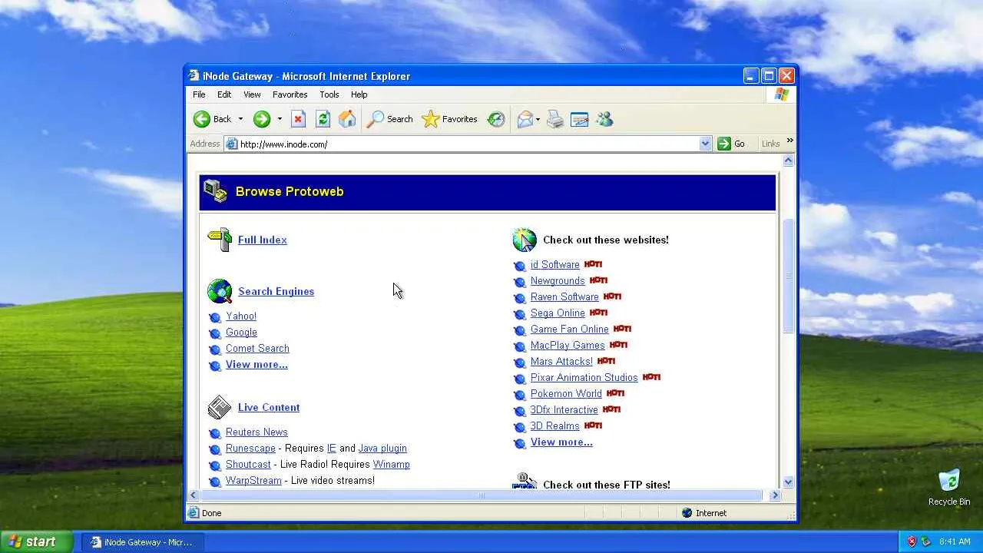Screen dimensions: 983x553
Task: Open the Favorites menu in the menu bar
Action: pyautogui.click(x=290, y=94)
